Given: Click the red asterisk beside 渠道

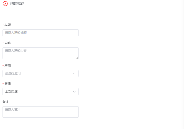Looking at the screenshot, I should click(x=3, y=84).
